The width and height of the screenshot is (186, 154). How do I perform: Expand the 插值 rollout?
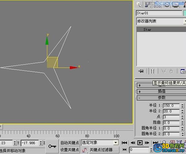click(x=161, y=91)
